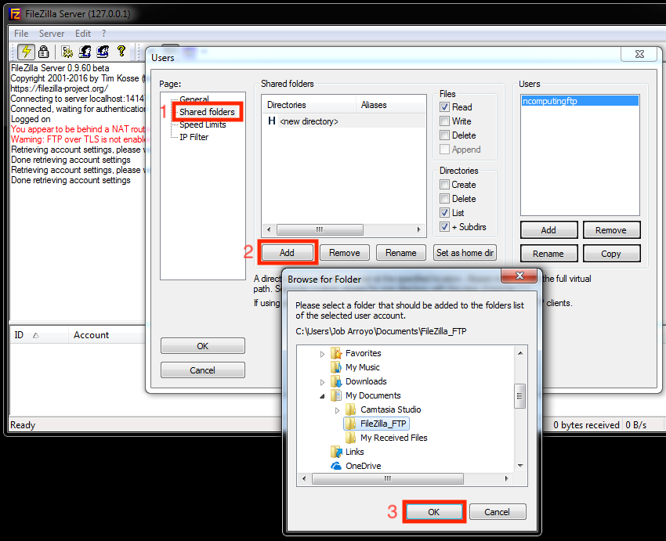
Task: Open server settings gear icon in toolbar
Action: point(67,52)
